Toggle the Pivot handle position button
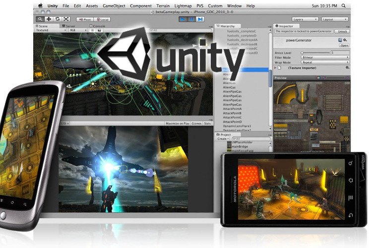Image resolution: width=372 pixels, height=248 pixels. pyautogui.click(x=85, y=19)
